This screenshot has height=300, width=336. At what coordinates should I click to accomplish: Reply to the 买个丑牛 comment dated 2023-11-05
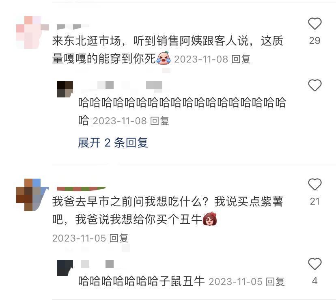tap(119, 238)
